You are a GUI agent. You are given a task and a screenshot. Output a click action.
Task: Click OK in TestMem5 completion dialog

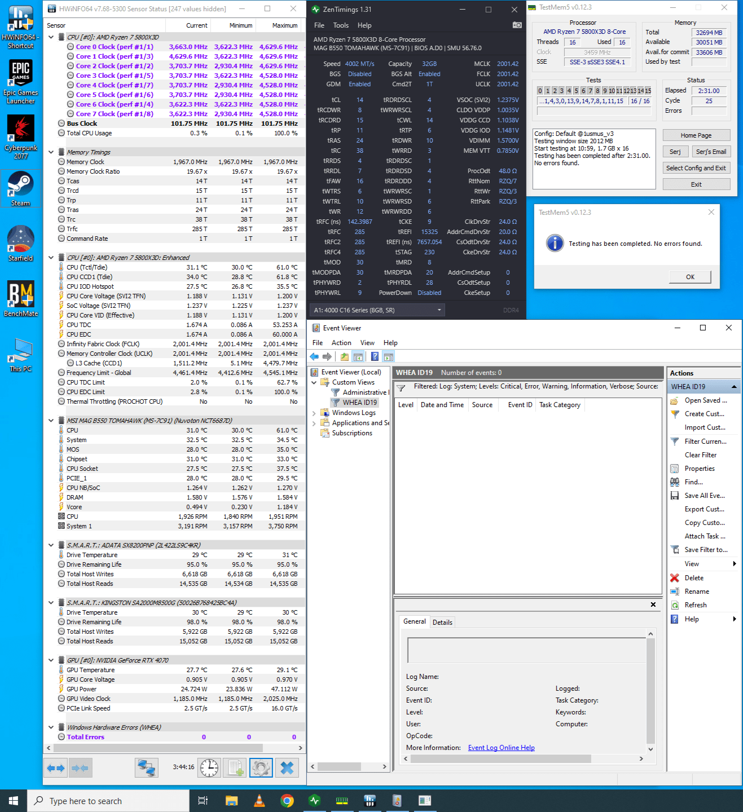[690, 277]
